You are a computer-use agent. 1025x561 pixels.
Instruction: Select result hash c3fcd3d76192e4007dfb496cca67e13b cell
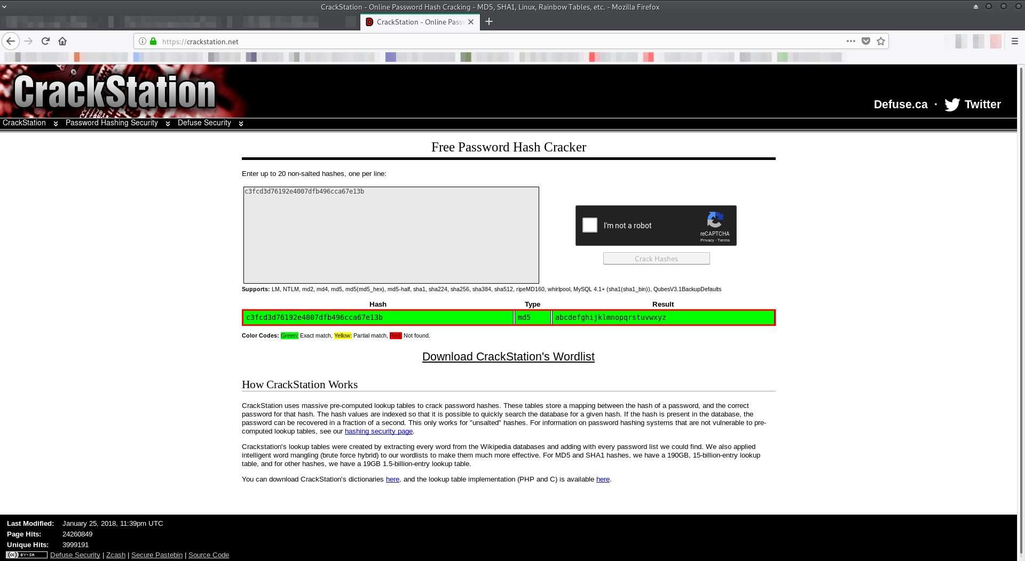(x=378, y=318)
